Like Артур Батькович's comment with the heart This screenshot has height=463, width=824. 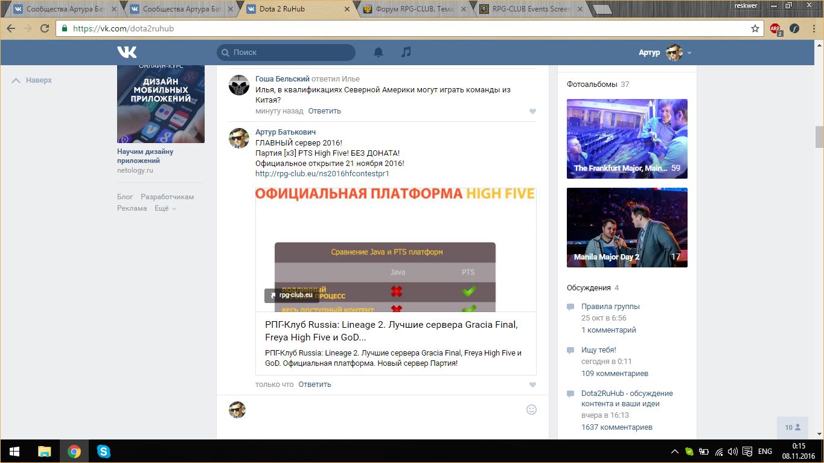coord(532,385)
